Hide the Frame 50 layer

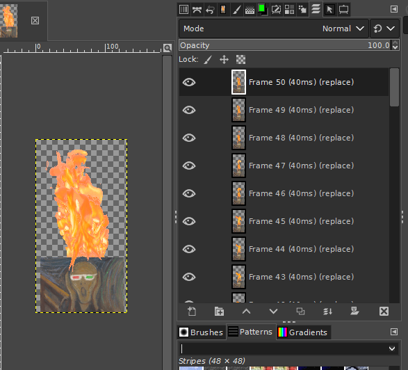[x=189, y=82]
